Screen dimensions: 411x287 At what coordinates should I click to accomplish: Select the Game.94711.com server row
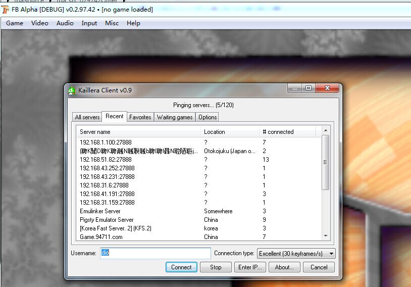[x=199, y=237]
